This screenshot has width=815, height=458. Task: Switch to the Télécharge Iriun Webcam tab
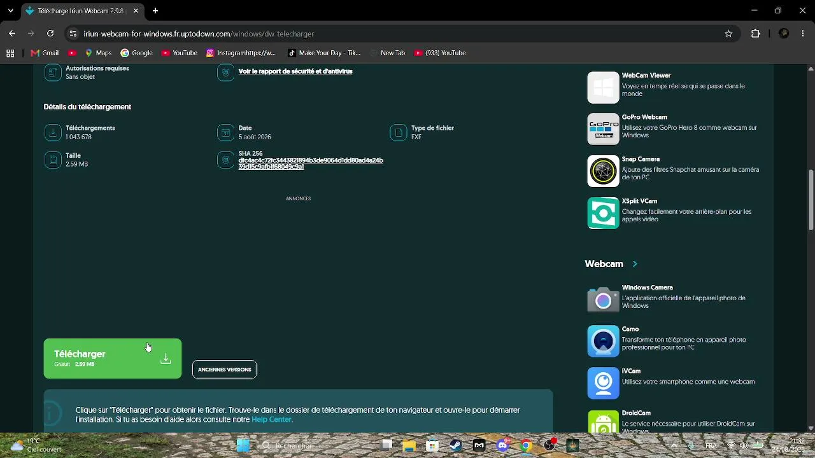pos(81,11)
